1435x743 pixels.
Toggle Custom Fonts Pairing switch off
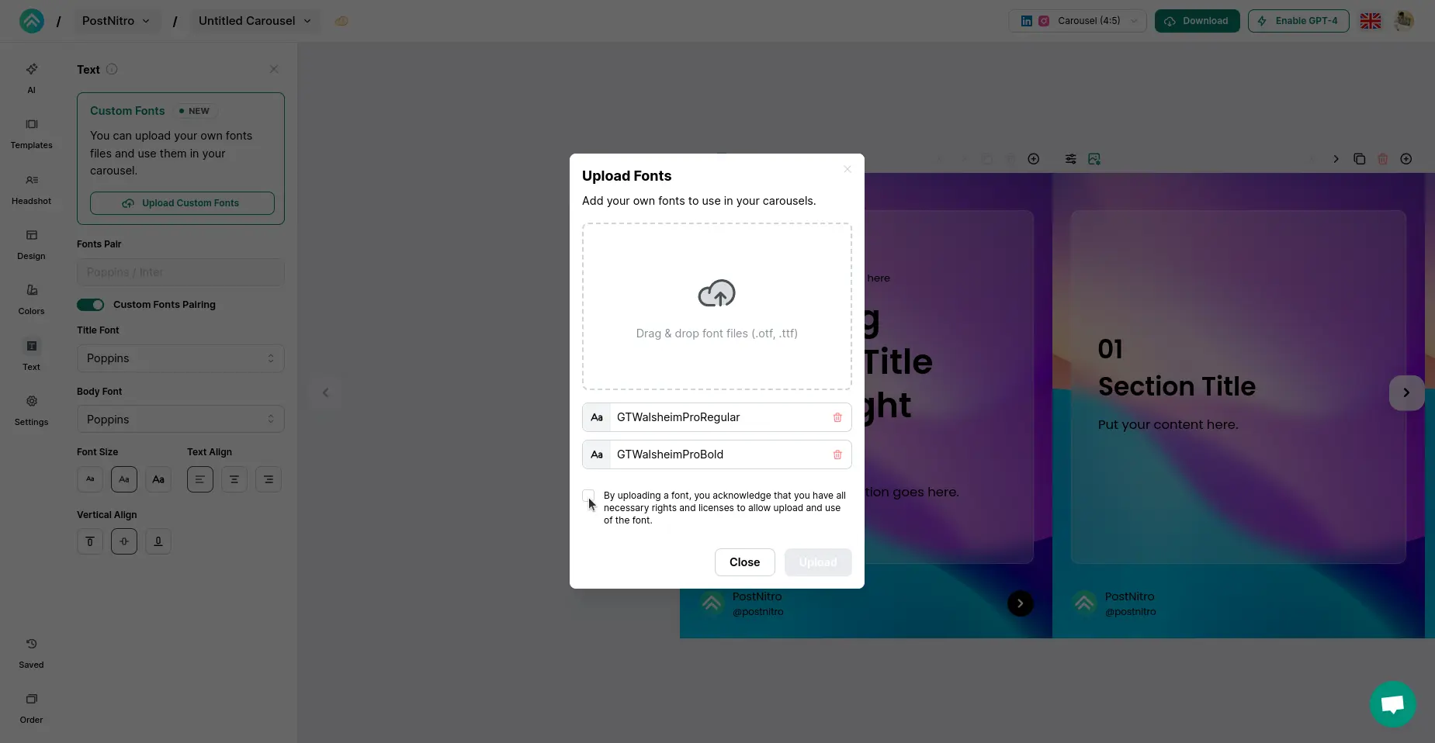90,305
